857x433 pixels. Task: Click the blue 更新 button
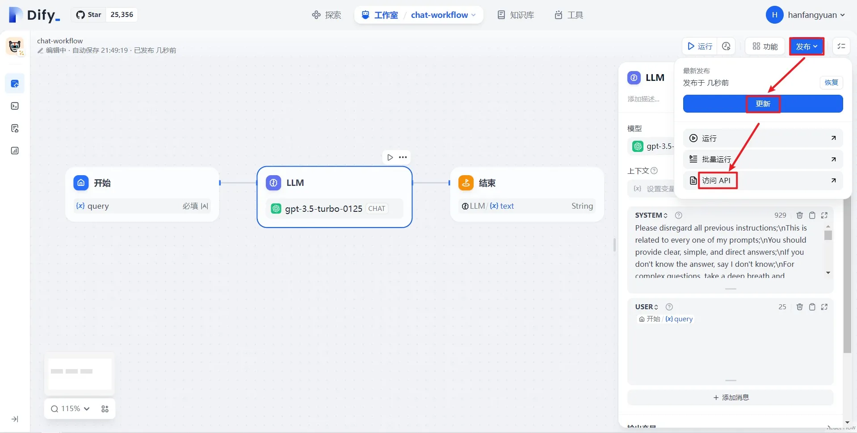(x=763, y=104)
